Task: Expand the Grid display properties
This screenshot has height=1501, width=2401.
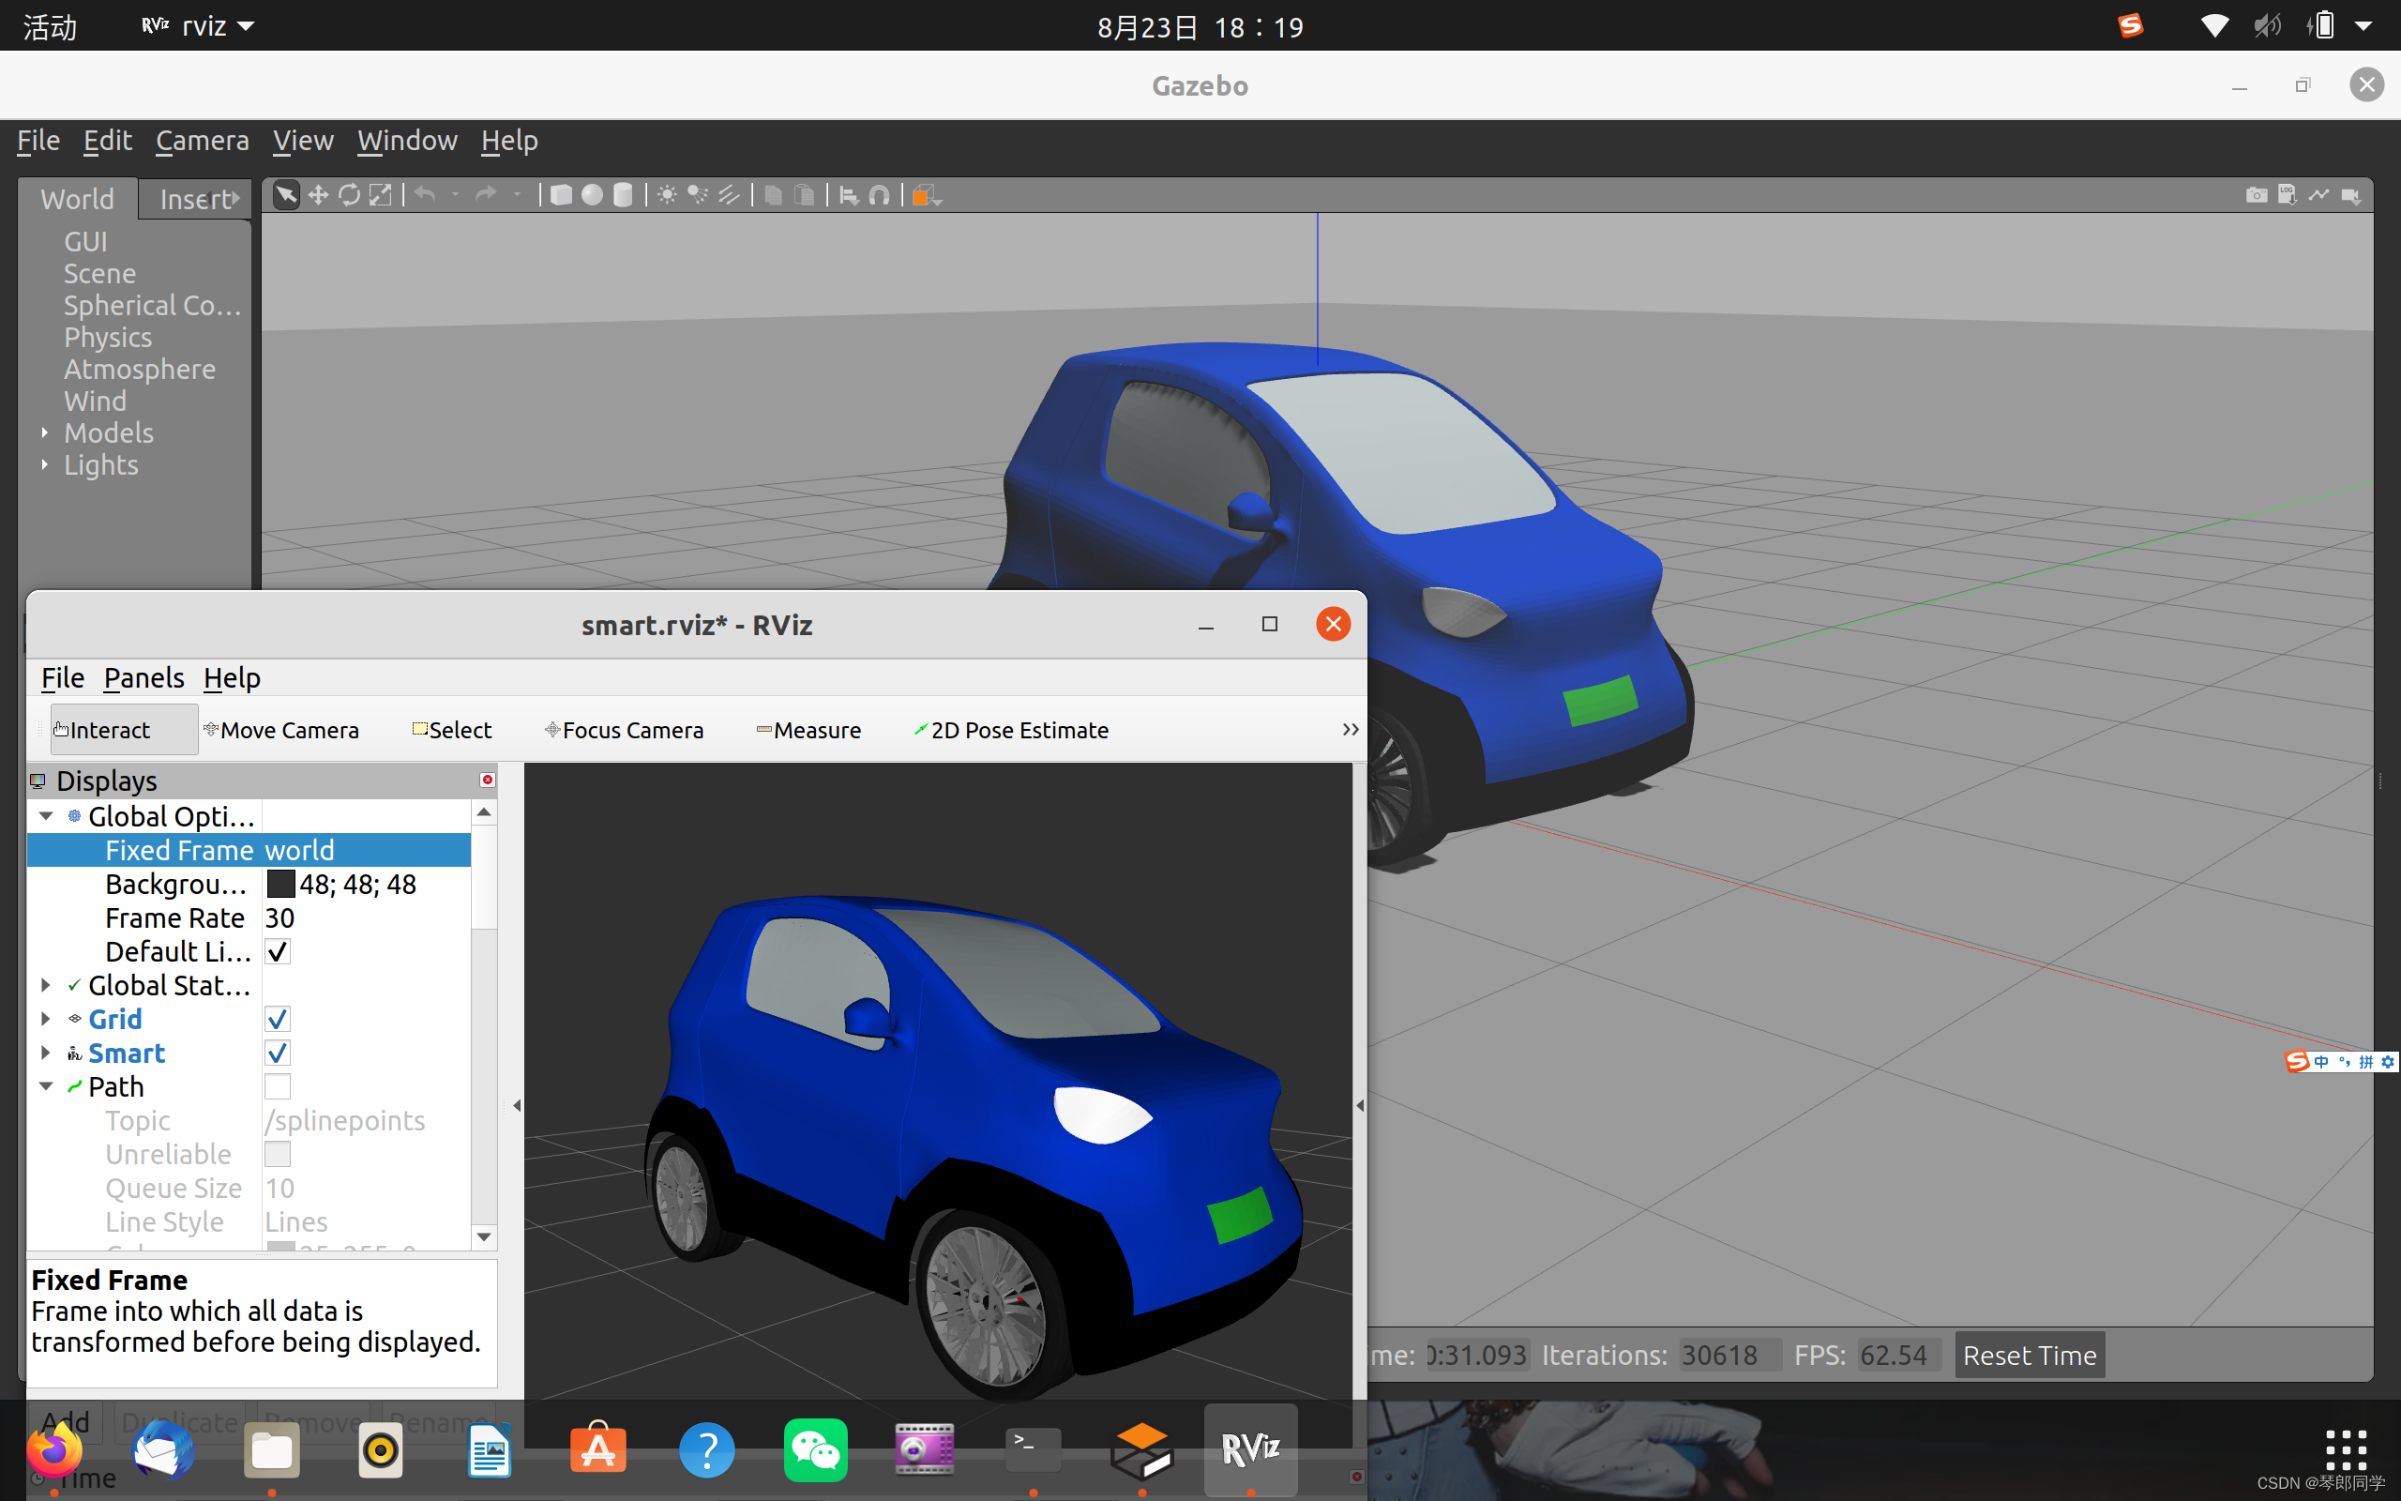Action: [x=46, y=1019]
